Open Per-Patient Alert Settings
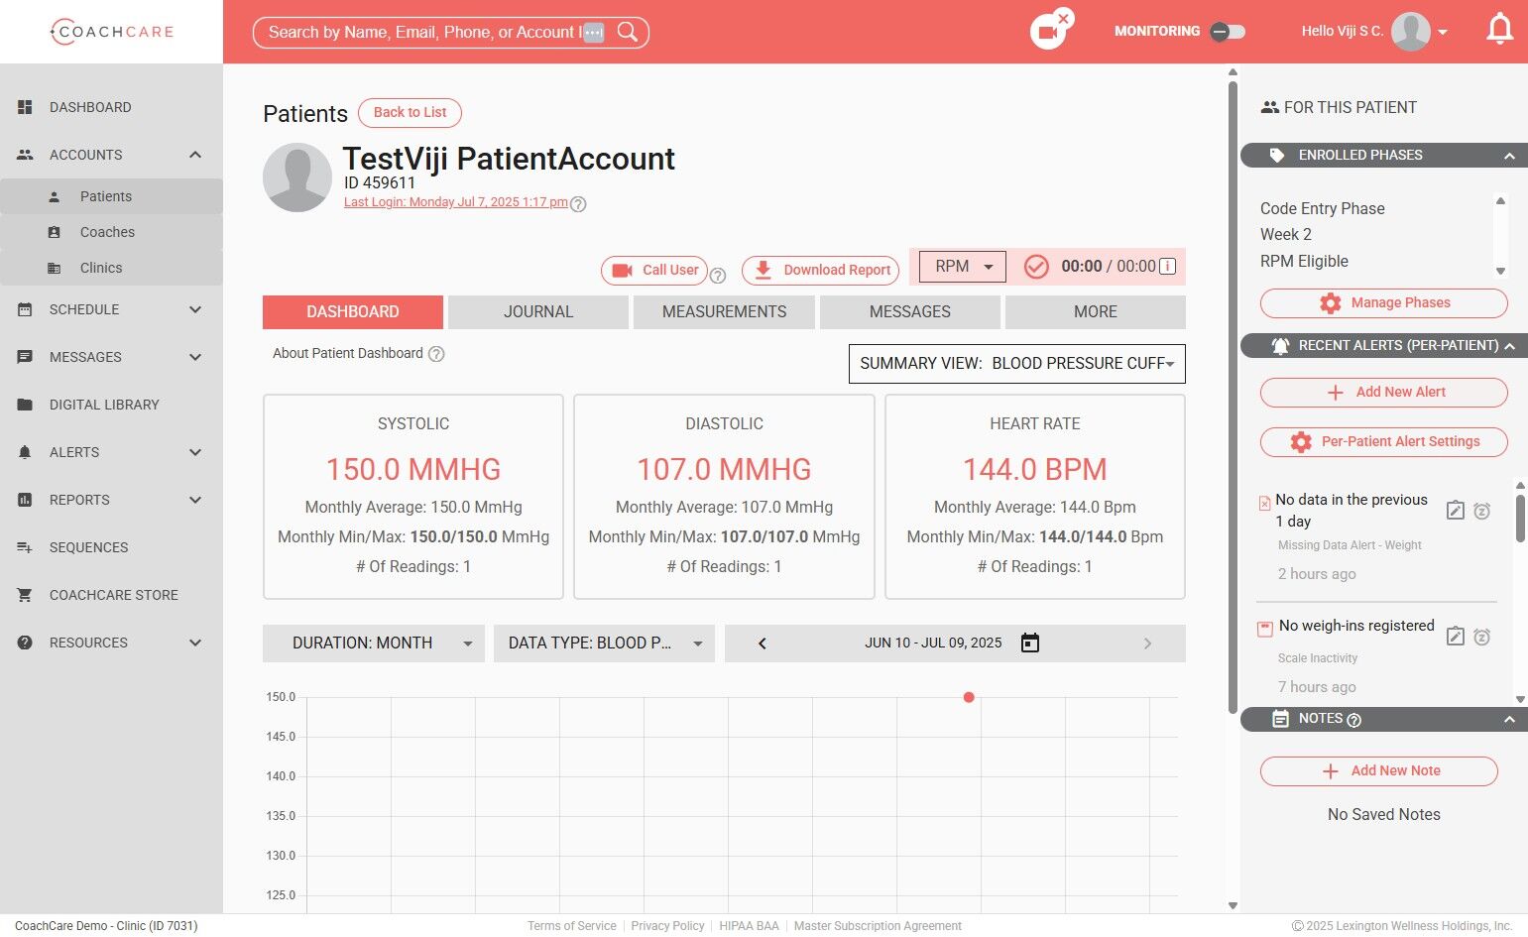The image size is (1528, 937). pyautogui.click(x=1384, y=442)
